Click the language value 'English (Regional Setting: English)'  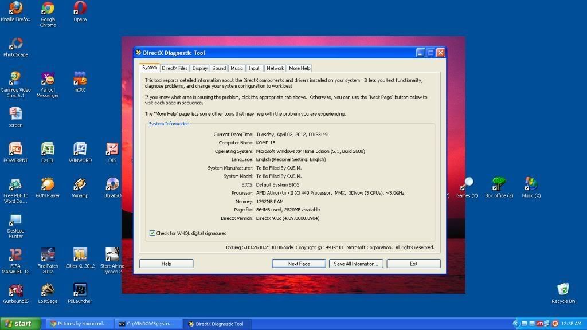coord(291,159)
